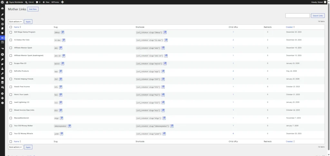Screen dimensions: 330x156
Task: Tick the select-all checkbox in table header
Action: coord(11,27)
